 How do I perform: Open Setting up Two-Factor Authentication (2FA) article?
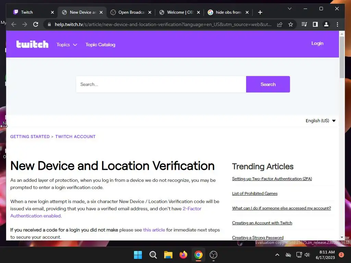pyautogui.click(x=272, y=179)
